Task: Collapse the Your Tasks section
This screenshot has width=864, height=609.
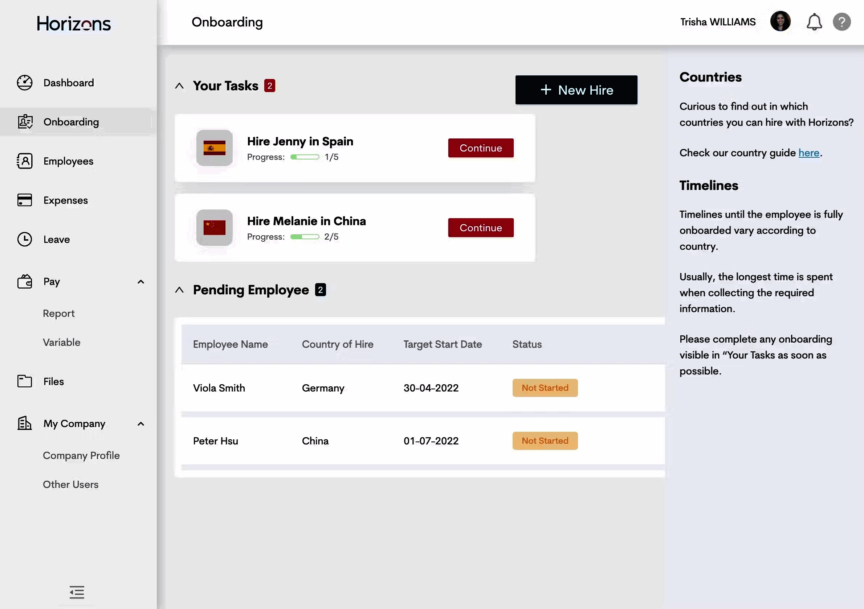Action: point(179,86)
